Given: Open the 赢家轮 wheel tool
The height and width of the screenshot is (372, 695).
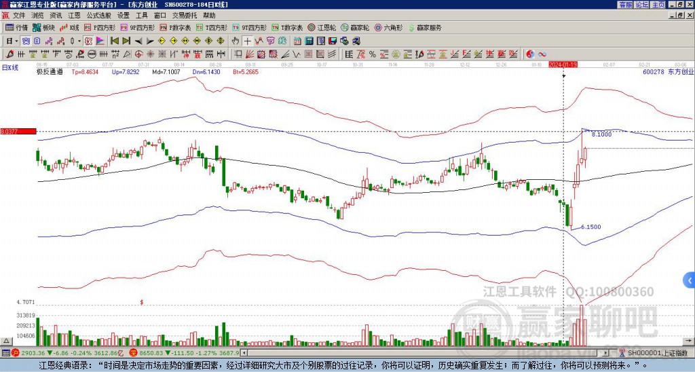Looking at the screenshot, I should pos(356,27).
